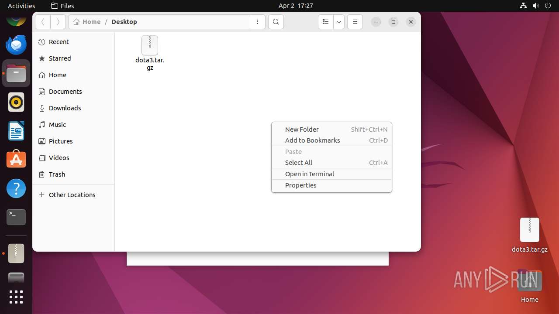Choose Open in Terminal from context menu
559x314 pixels.
tap(331, 174)
